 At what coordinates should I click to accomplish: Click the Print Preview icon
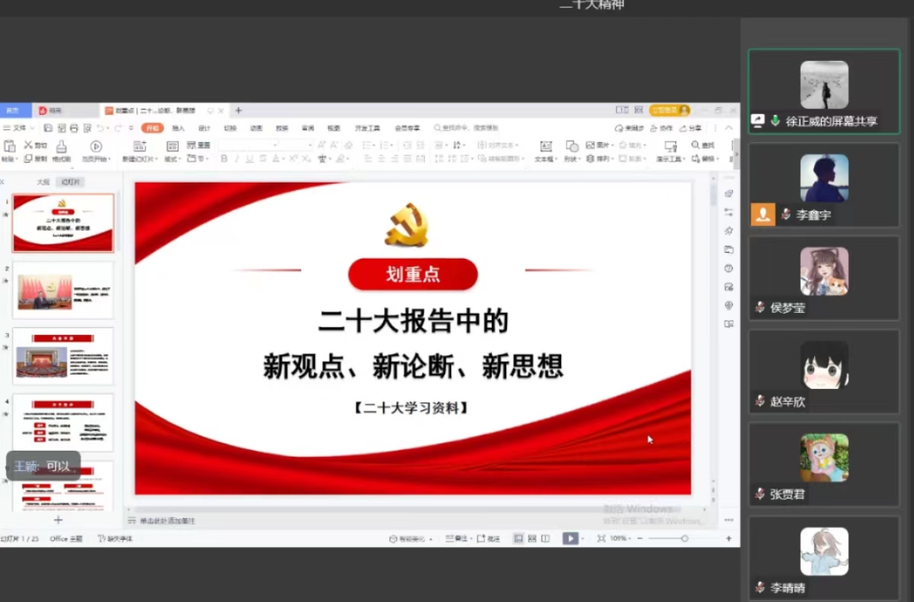pos(87,128)
